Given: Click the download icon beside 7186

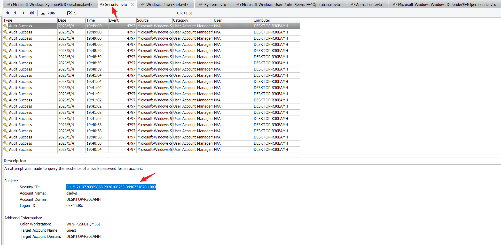Looking at the screenshot, I should [43, 13].
